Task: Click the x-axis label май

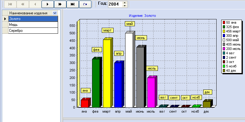Action: (129, 111)
